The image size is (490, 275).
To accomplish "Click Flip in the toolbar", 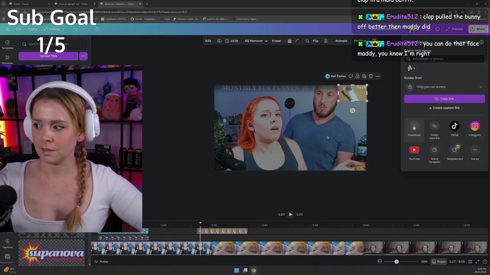I will click(x=315, y=41).
